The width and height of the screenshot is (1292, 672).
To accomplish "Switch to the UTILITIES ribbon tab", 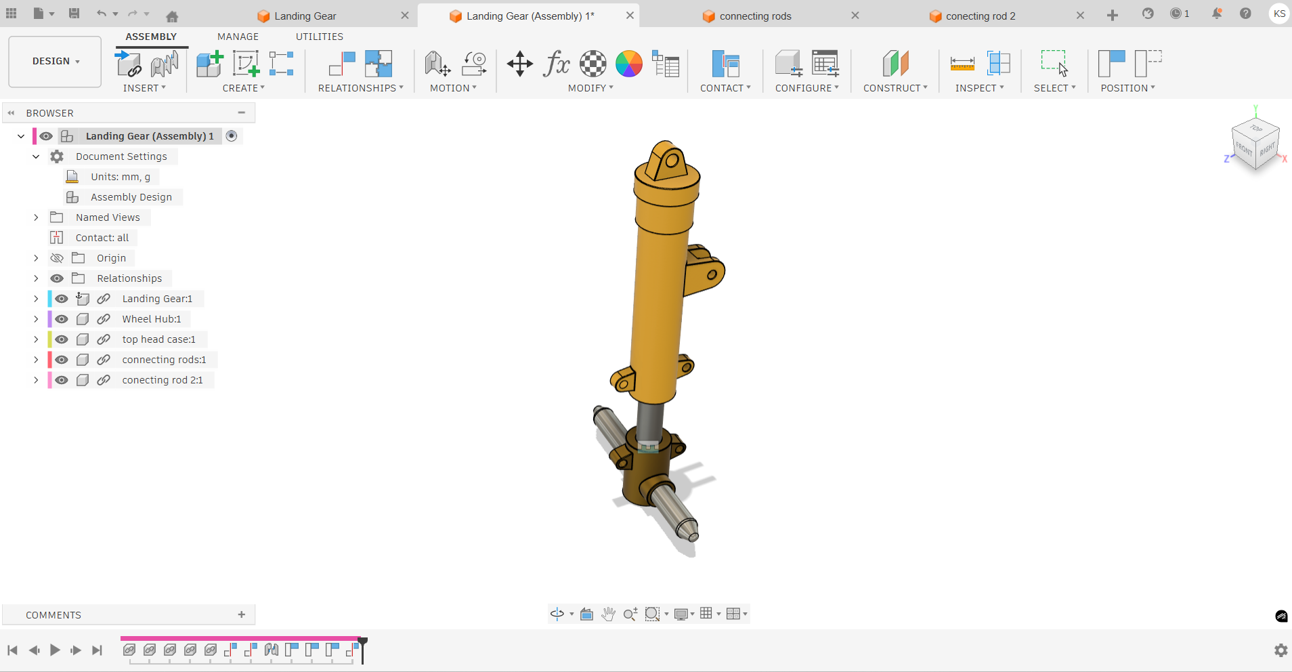I will point(319,37).
